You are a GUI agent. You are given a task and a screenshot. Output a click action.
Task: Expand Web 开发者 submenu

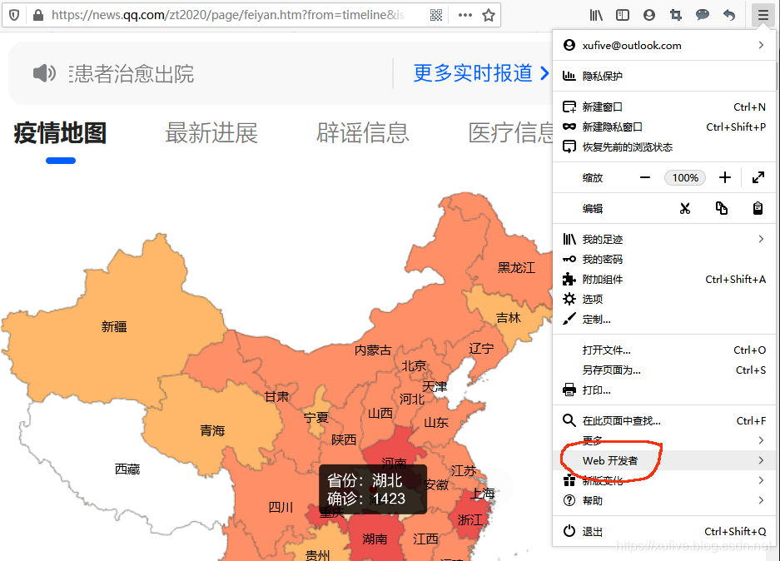tap(664, 460)
